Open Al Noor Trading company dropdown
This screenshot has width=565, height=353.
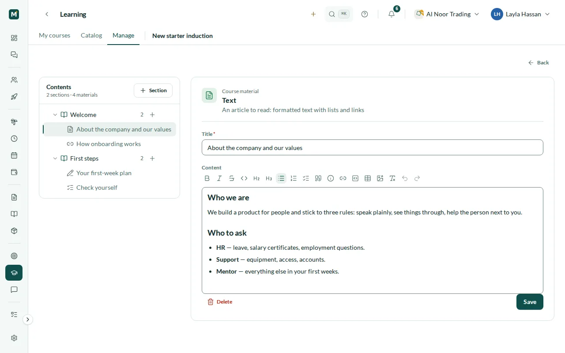tap(447, 14)
